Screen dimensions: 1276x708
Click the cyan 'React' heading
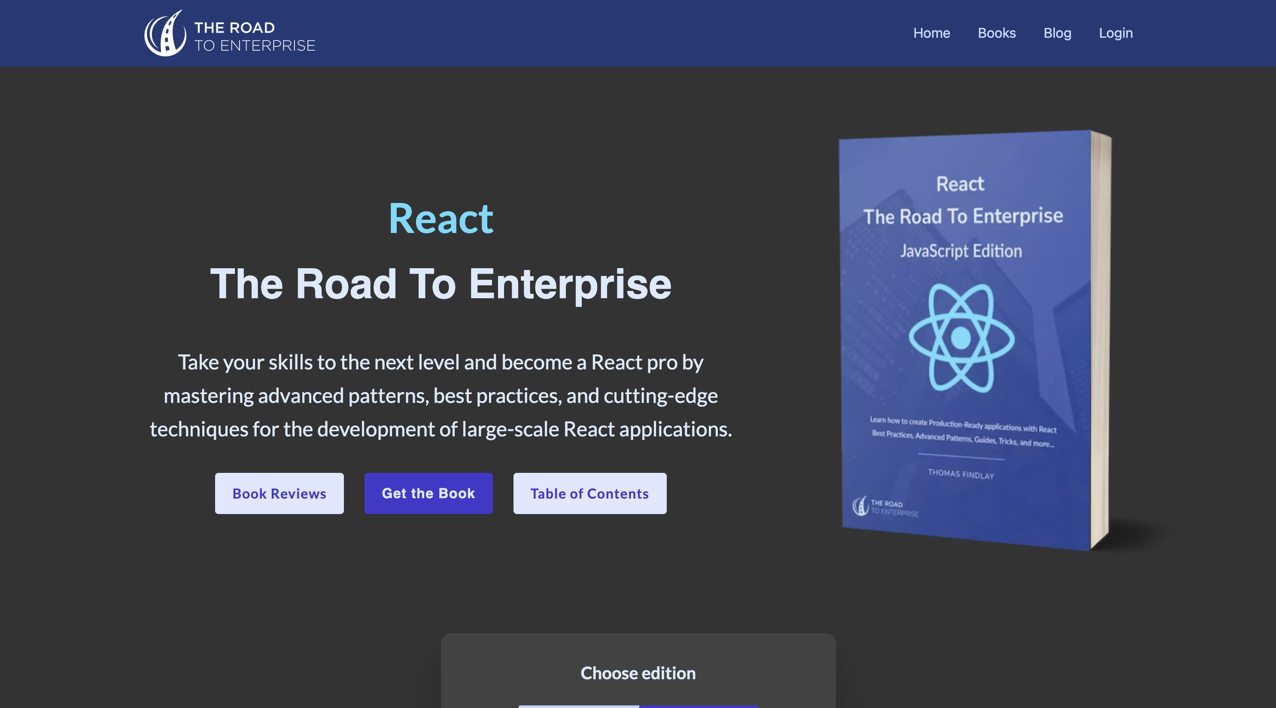pyautogui.click(x=441, y=219)
